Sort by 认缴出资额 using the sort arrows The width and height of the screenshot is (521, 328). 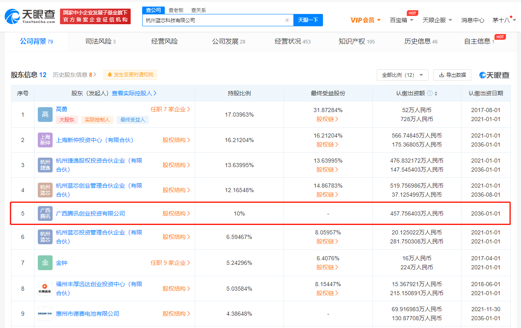click(x=436, y=94)
